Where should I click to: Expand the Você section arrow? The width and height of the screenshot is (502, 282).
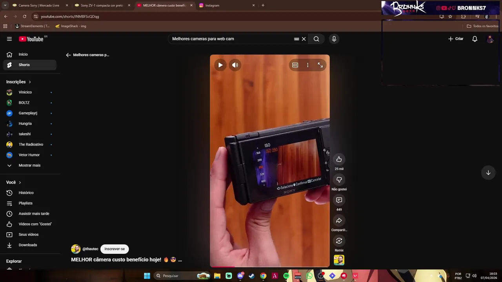point(20,183)
